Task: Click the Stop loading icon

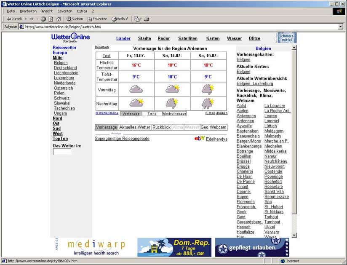Action: [x=43, y=19]
